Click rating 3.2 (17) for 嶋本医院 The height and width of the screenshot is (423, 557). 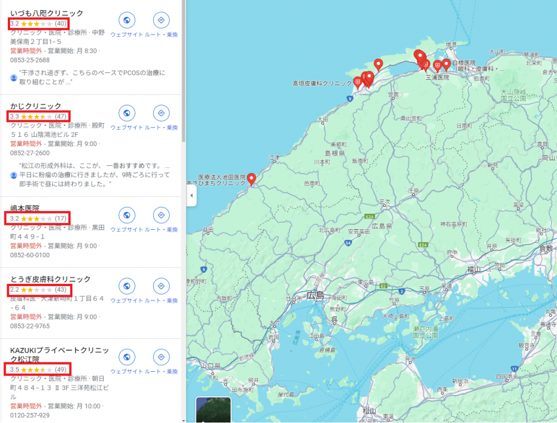coord(38,219)
